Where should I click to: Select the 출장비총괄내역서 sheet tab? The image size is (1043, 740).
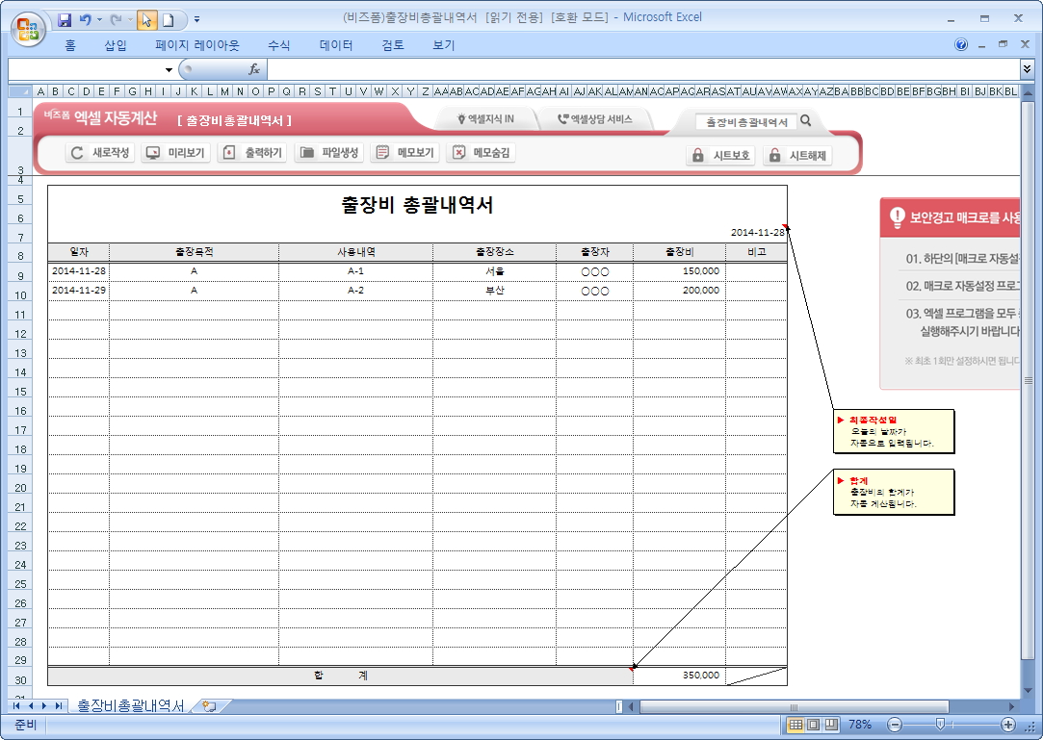[130, 705]
